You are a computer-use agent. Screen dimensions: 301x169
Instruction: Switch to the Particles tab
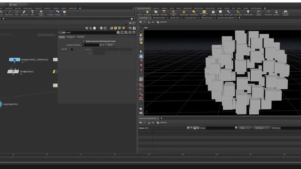coord(80,37)
